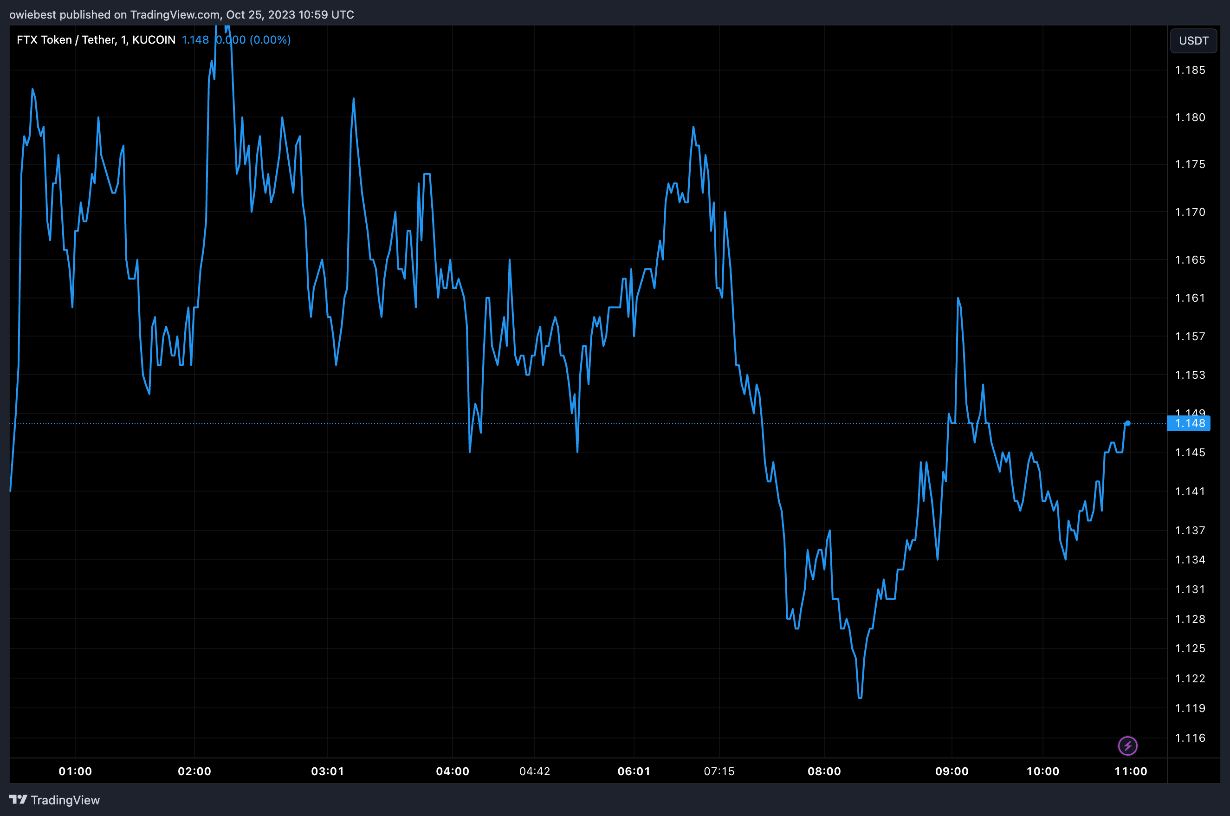1230x816 pixels.
Task: Click the 1.170 price axis label
Action: tap(1191, 212)
